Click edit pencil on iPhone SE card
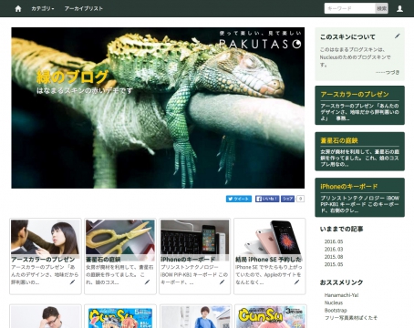Viewport: 414px width, 328px height. coord(296,282)
